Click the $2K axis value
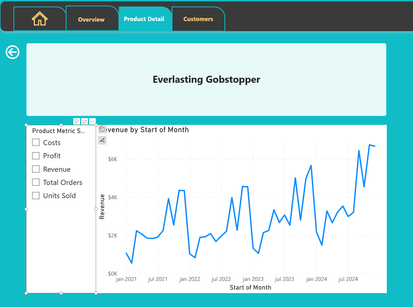Screen dimensions: 413x307 point(113,235)
